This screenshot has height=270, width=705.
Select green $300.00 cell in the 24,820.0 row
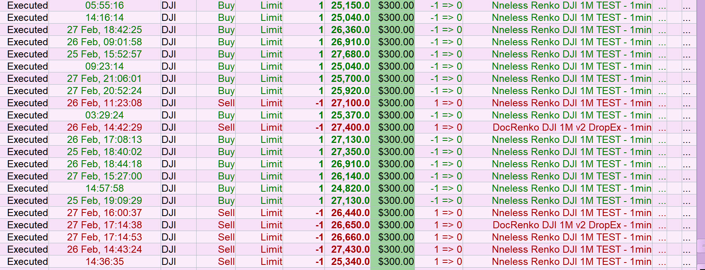[x=396, y=189]
